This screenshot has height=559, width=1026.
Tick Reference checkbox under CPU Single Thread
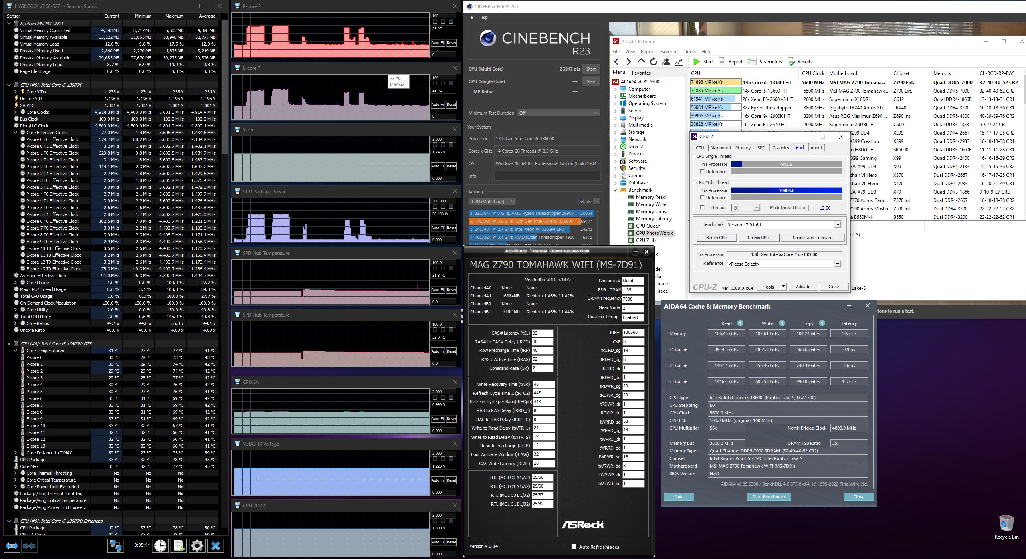(x=702, y=172)
